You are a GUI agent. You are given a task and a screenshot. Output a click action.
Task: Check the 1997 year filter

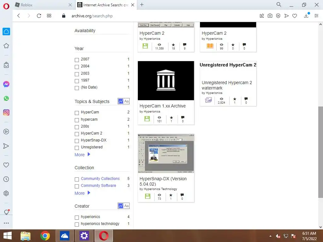(x=77, y=81)
